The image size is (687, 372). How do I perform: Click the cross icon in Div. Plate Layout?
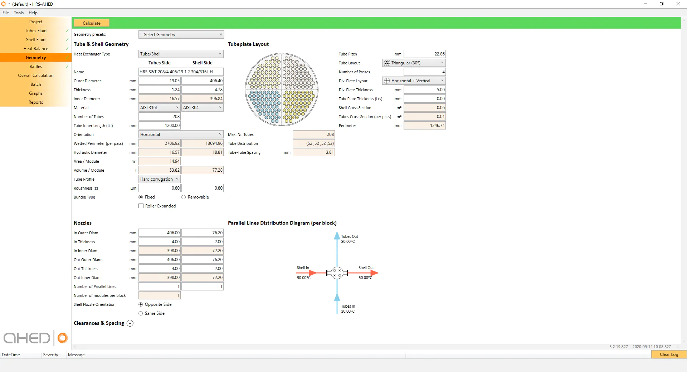coord(387,81)
